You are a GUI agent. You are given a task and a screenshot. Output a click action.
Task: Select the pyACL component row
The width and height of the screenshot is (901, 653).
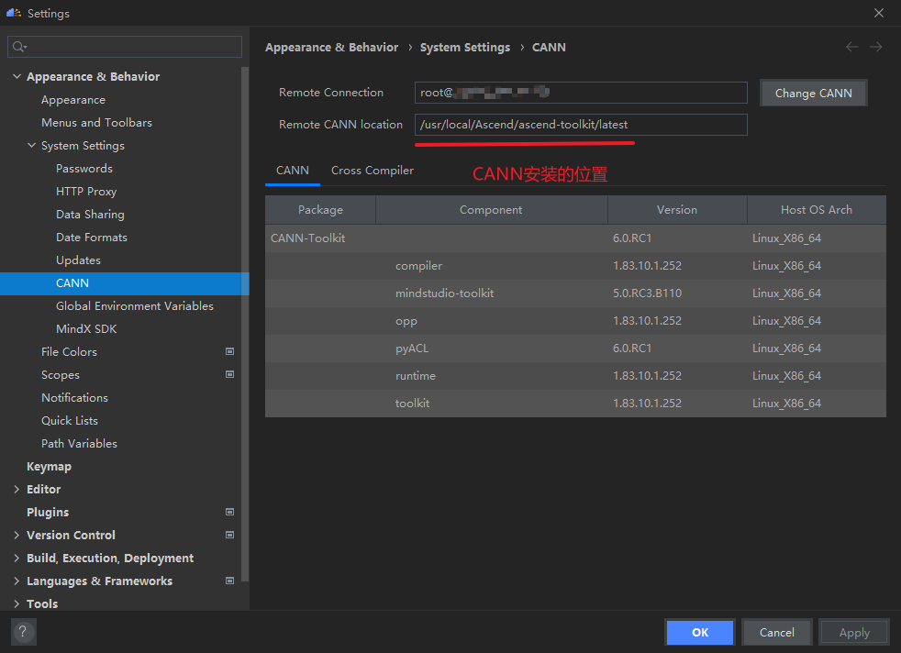[x=576, y=349]
